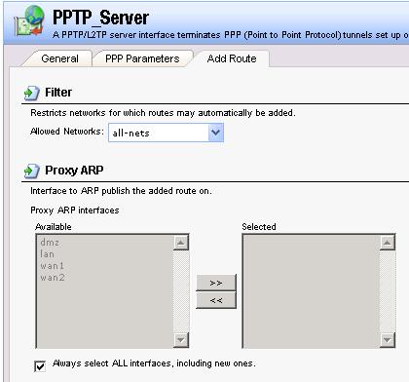This screenshot has width=409, height=382.
Task: Open the Allowed Networks dropdown arrow
Action: (x=215, y=133)
